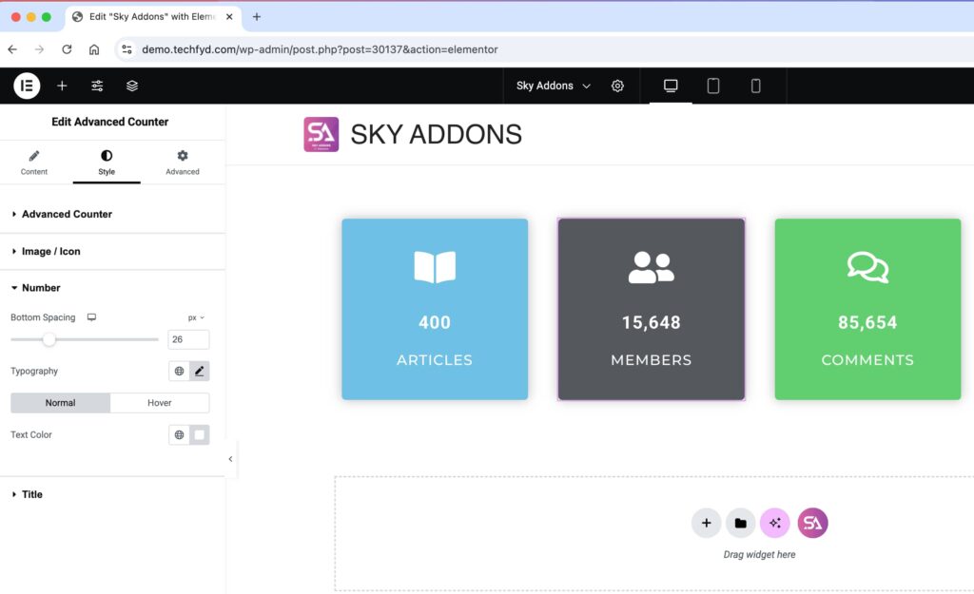974x594 pixels.
Task: Click the Sky Addons template icon in drop area
Action: click(x=812, y=524)
